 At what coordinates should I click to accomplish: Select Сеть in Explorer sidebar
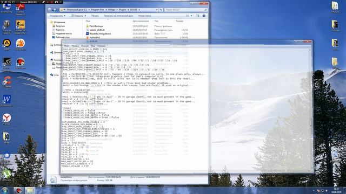54,75
